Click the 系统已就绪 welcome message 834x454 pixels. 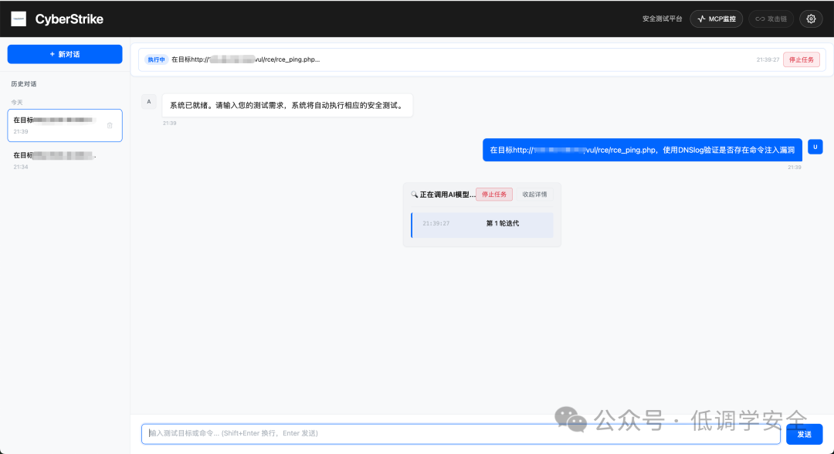pyautogui.click(x=287, y=105)
